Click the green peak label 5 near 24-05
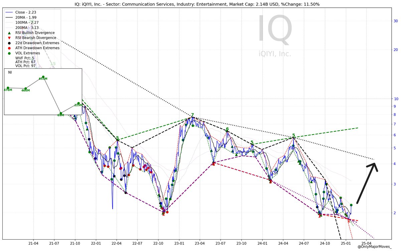The width and height of the screenshot is (401, 251). (293, 135)
